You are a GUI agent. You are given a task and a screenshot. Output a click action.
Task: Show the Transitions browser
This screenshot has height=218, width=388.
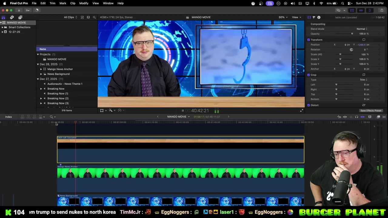[384, 117]
